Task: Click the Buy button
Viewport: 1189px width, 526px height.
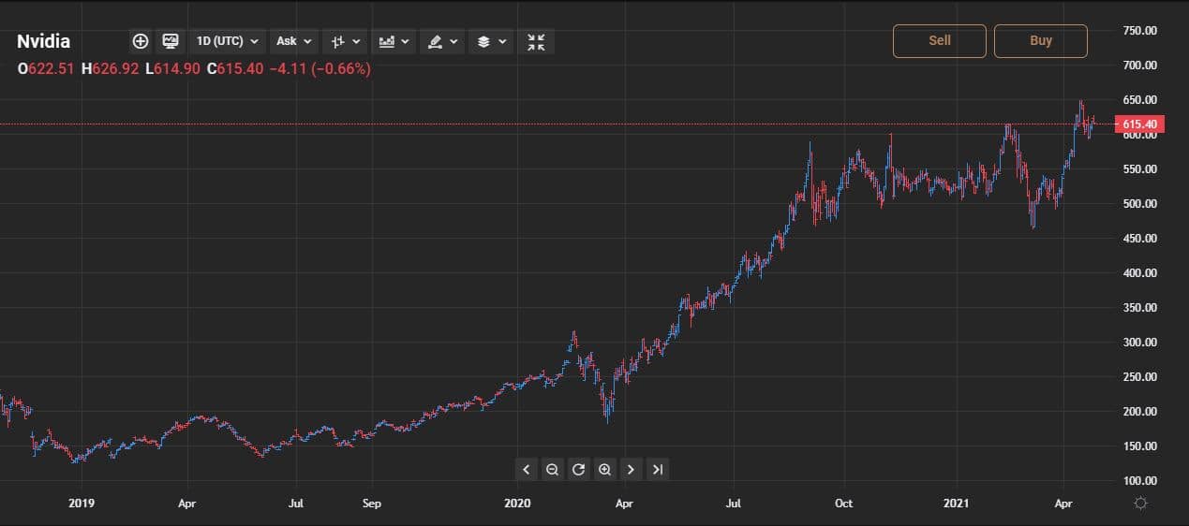Action: [x=1041, y=41]
